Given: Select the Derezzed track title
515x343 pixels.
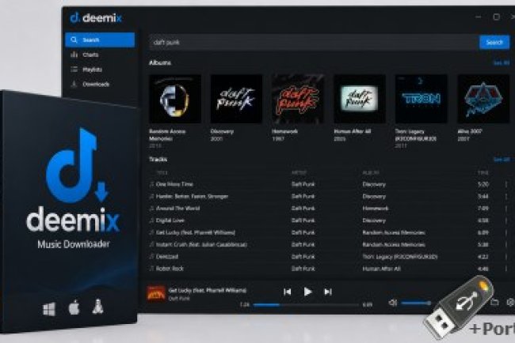Looking at the screenshot, I should [x=167, y=257].
